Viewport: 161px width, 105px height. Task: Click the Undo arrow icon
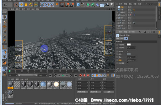(x=6, y=5)
